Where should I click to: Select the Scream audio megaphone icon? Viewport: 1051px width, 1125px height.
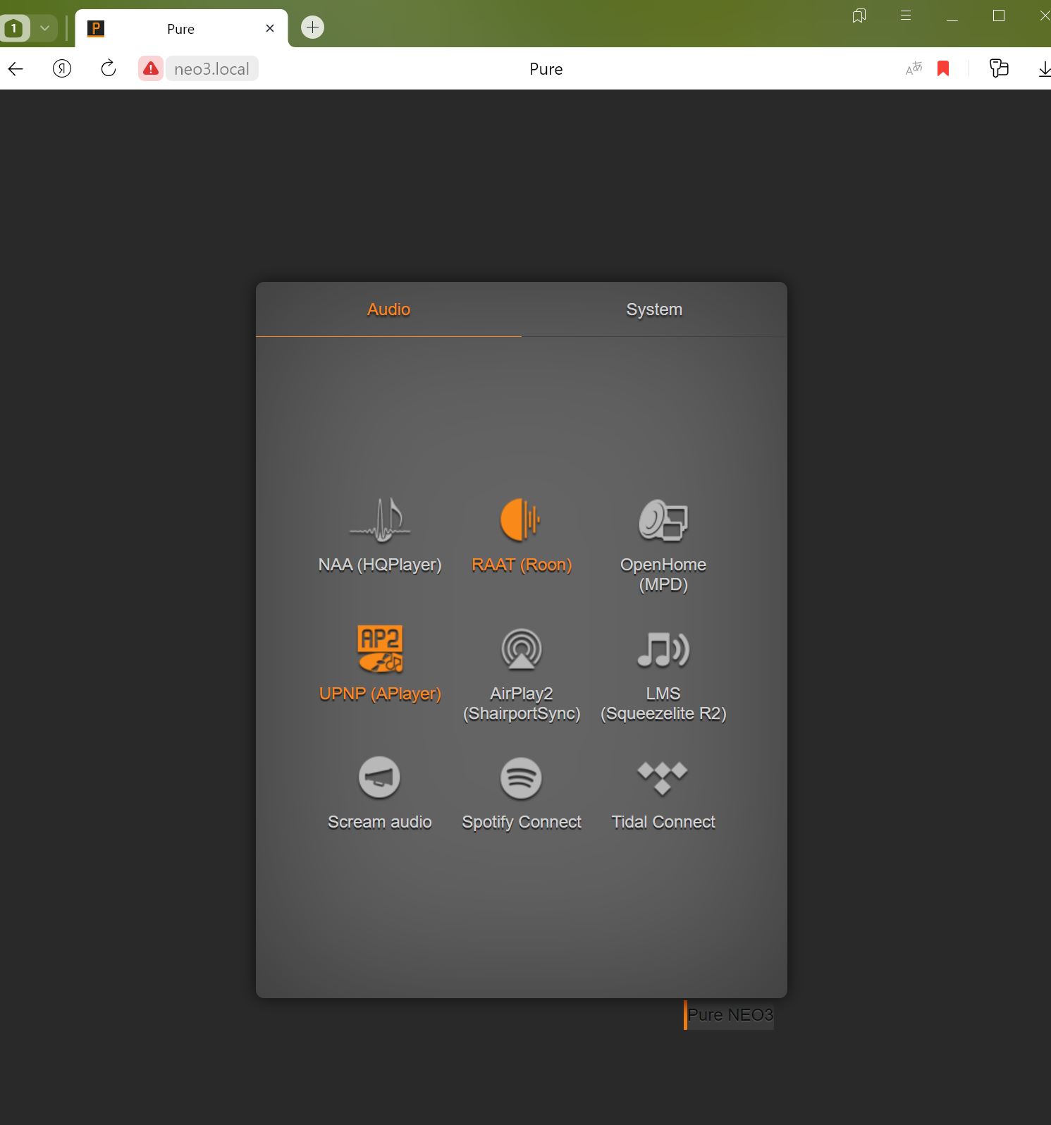pos(380,777)
